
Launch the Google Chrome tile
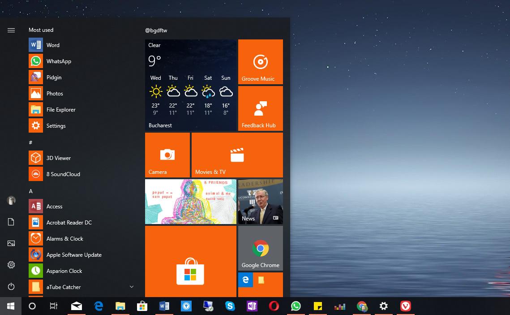(x=261, y=248)
